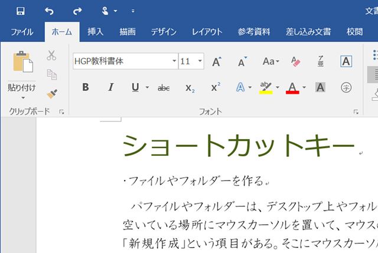378x253 pixels.
Task: Click the paste clipboard icon
Action: [22, 61]
